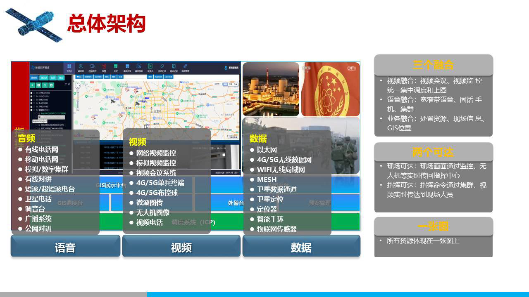Click the green microphone button in left panel
This screenshot has width=529, height=297.
click(x=32, y=85)
